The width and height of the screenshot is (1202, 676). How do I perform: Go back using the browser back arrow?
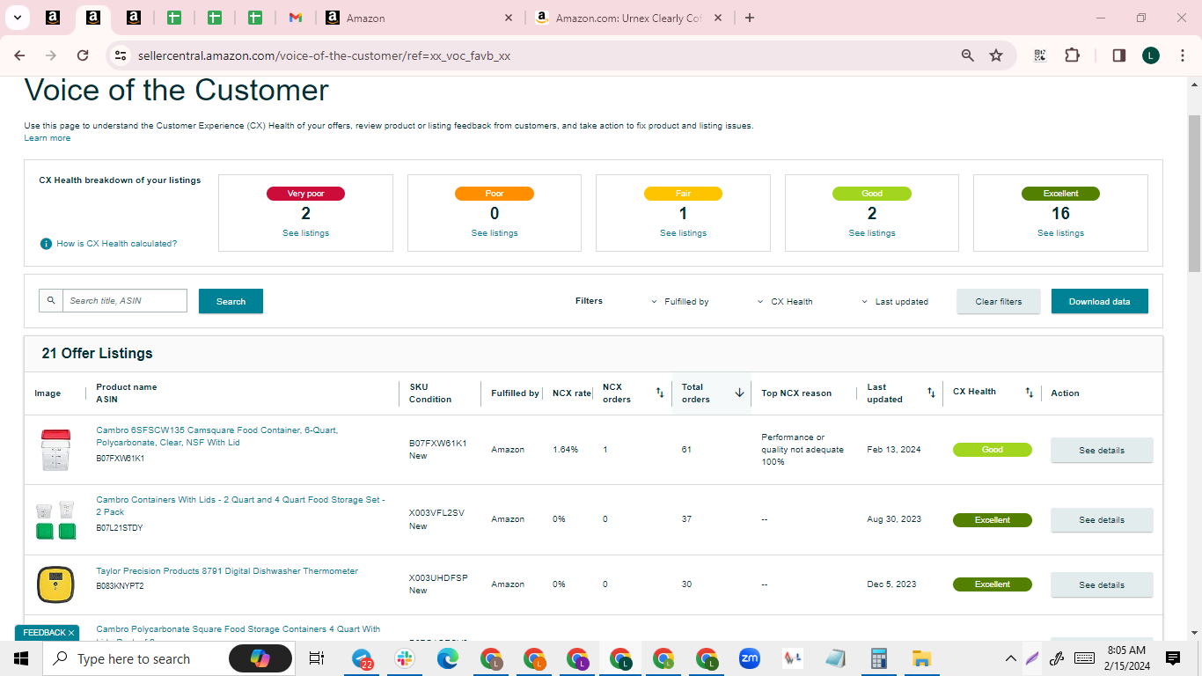click(x=19, y=55)
